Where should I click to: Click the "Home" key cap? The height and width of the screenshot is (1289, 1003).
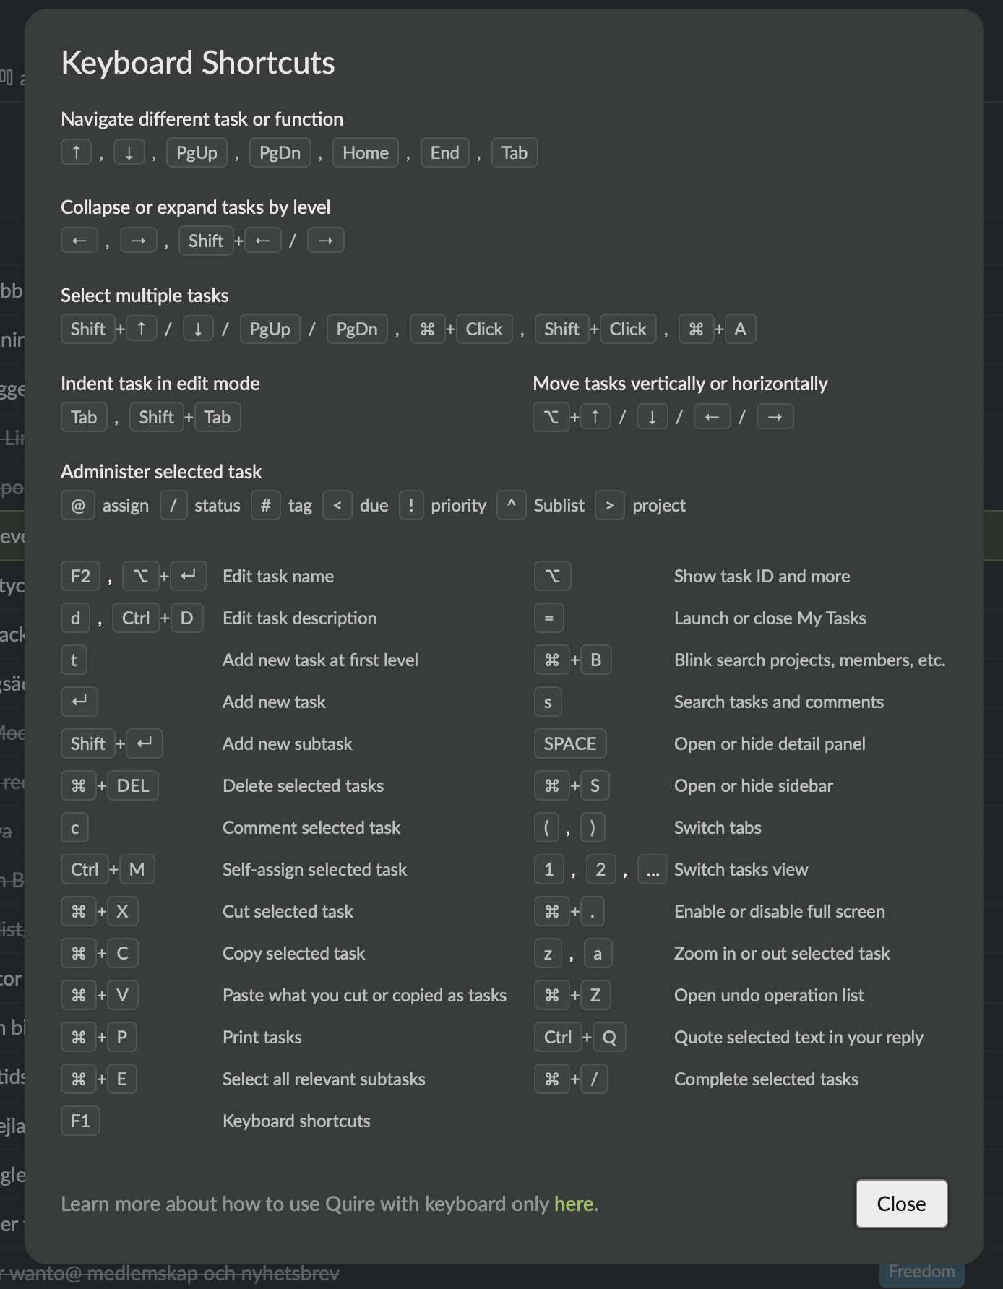[366, 152]
